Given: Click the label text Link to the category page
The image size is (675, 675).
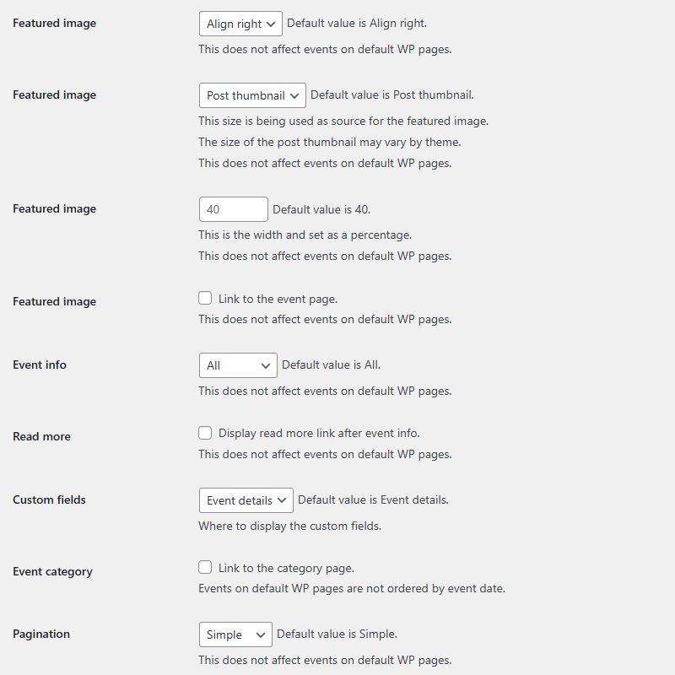Looking at the screenshot, I should coord(280,567).
